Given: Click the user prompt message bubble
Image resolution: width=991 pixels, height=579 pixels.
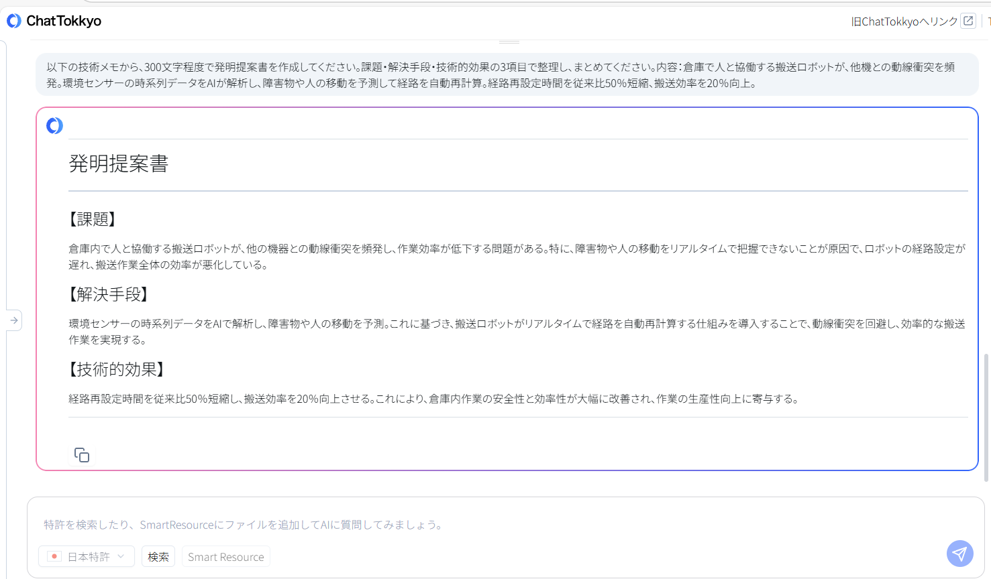Looking at the screenshot, I should (x=507, y=75).
